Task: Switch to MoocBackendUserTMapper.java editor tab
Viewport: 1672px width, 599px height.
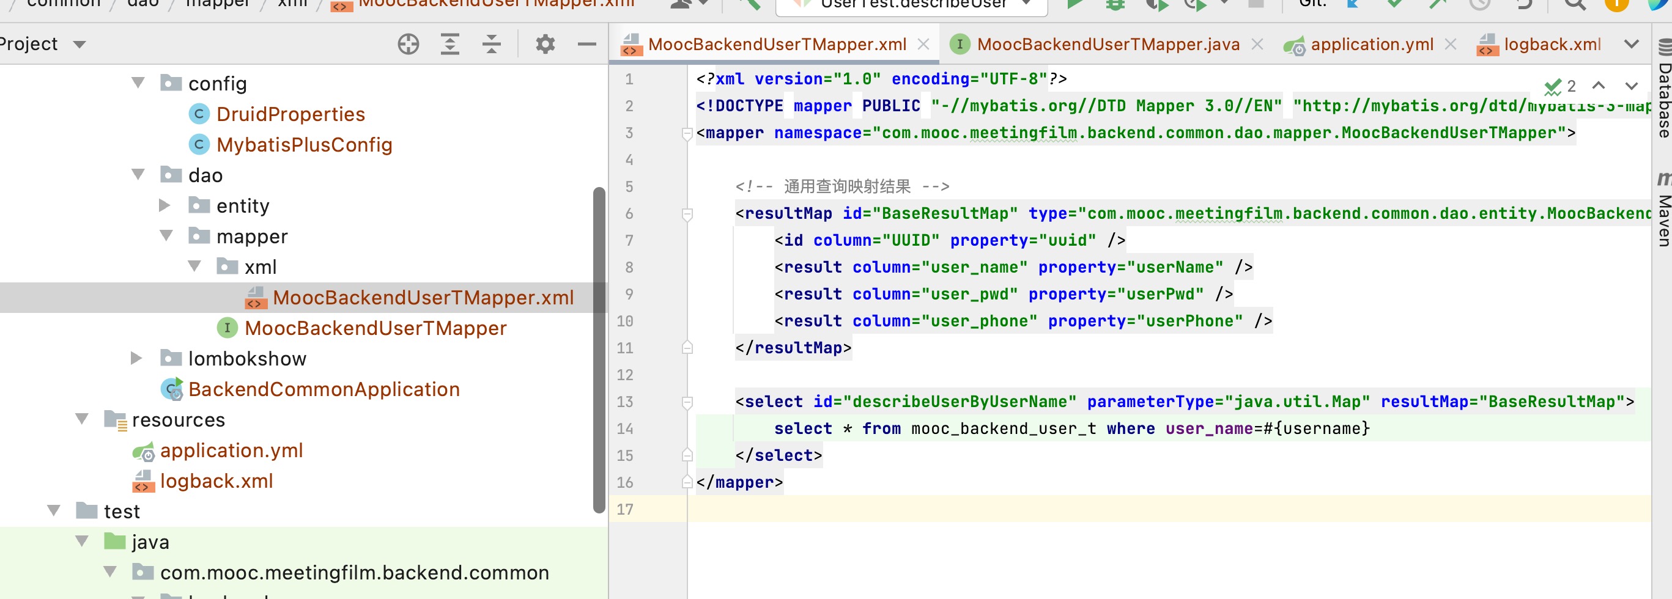Action: (x=1108, y=44)
